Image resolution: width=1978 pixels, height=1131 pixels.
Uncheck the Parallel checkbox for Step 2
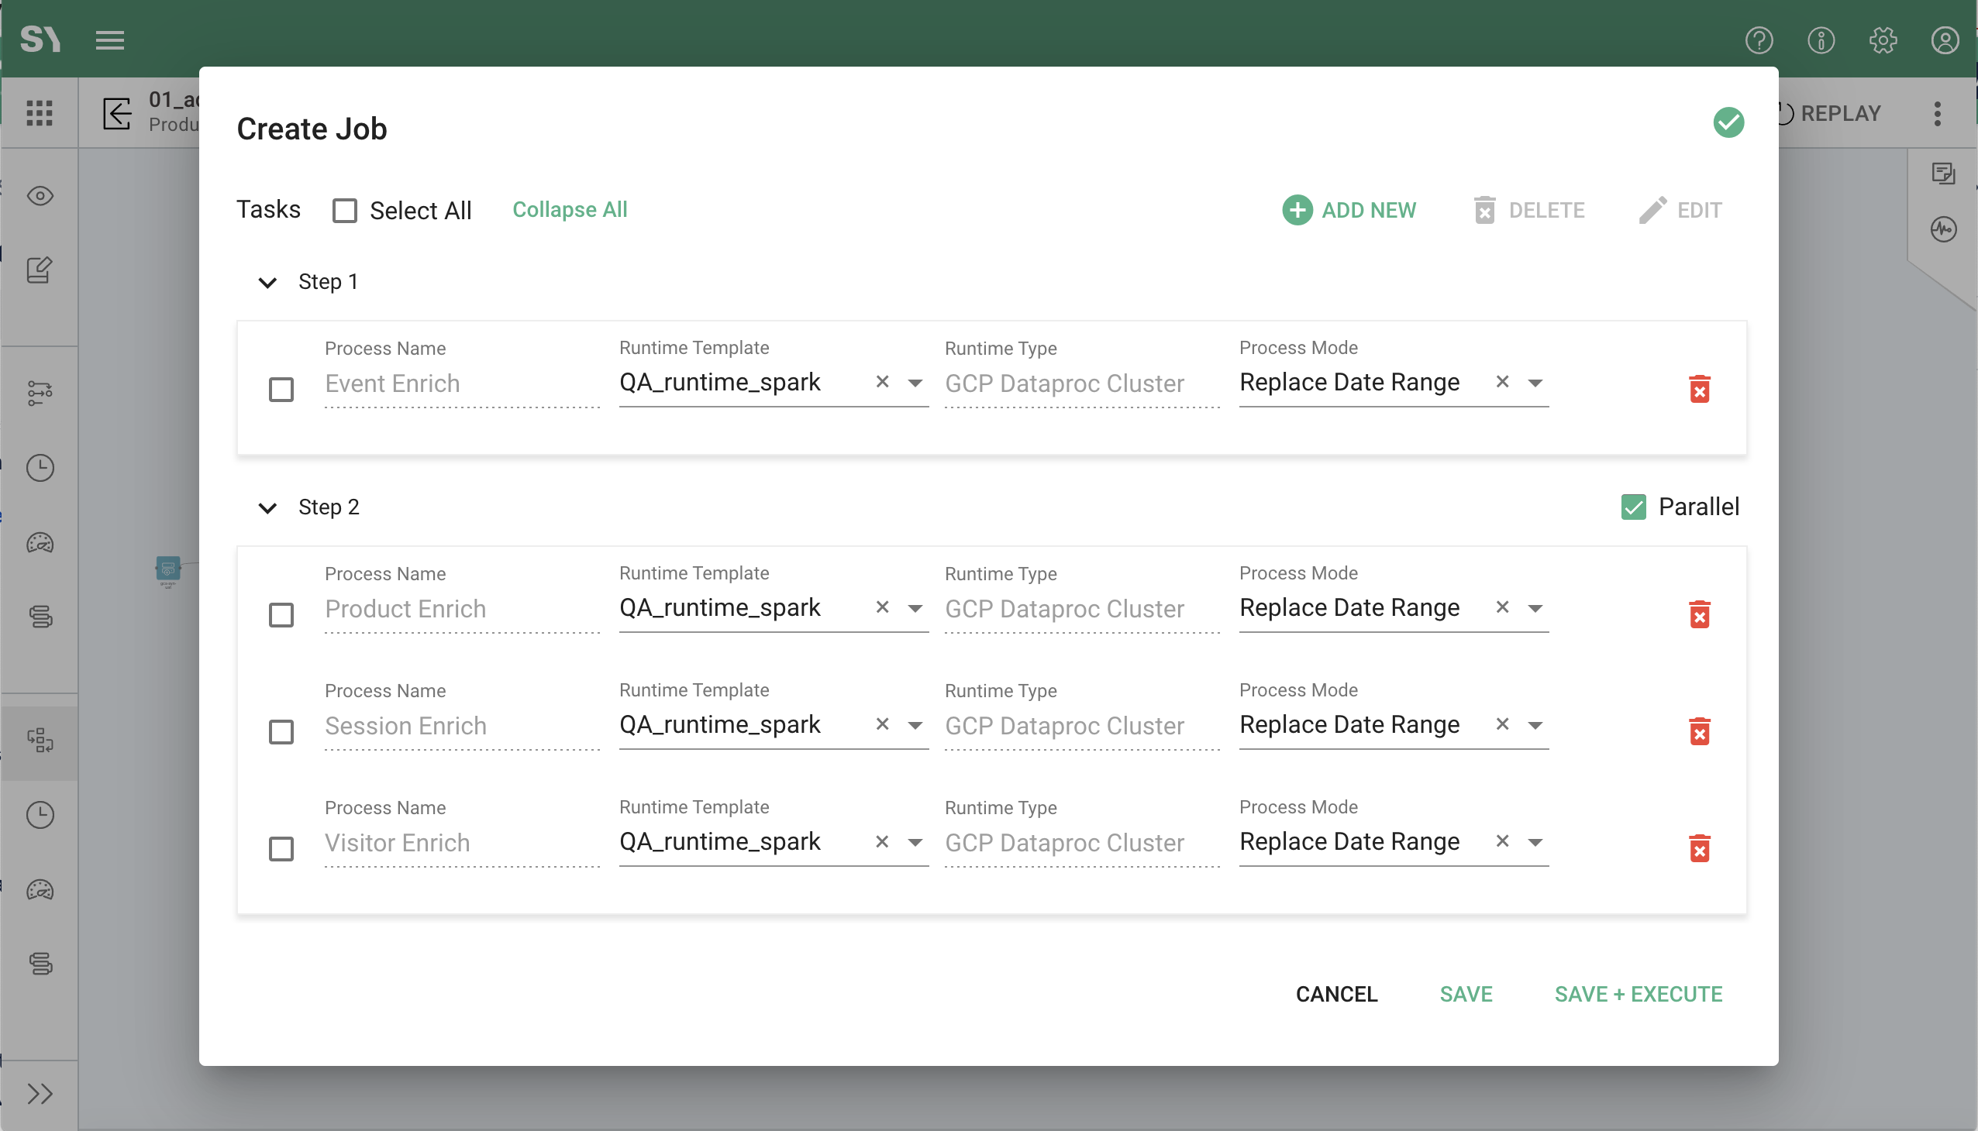click(x=1633, y=507)
